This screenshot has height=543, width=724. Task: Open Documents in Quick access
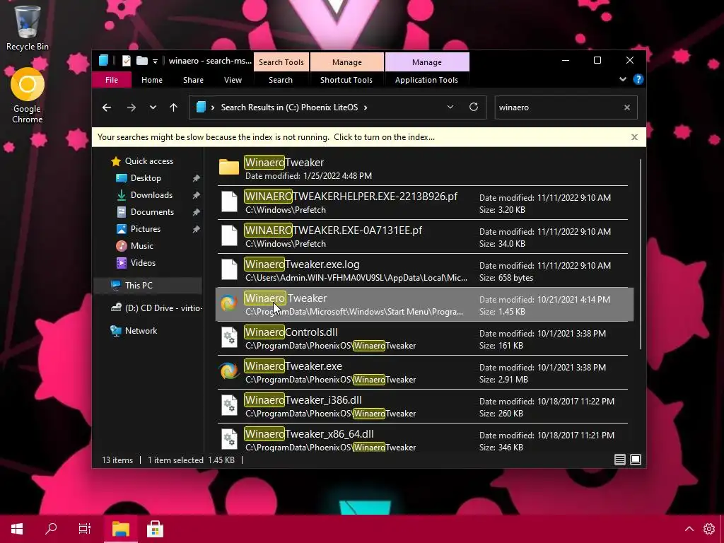(152, 212)
